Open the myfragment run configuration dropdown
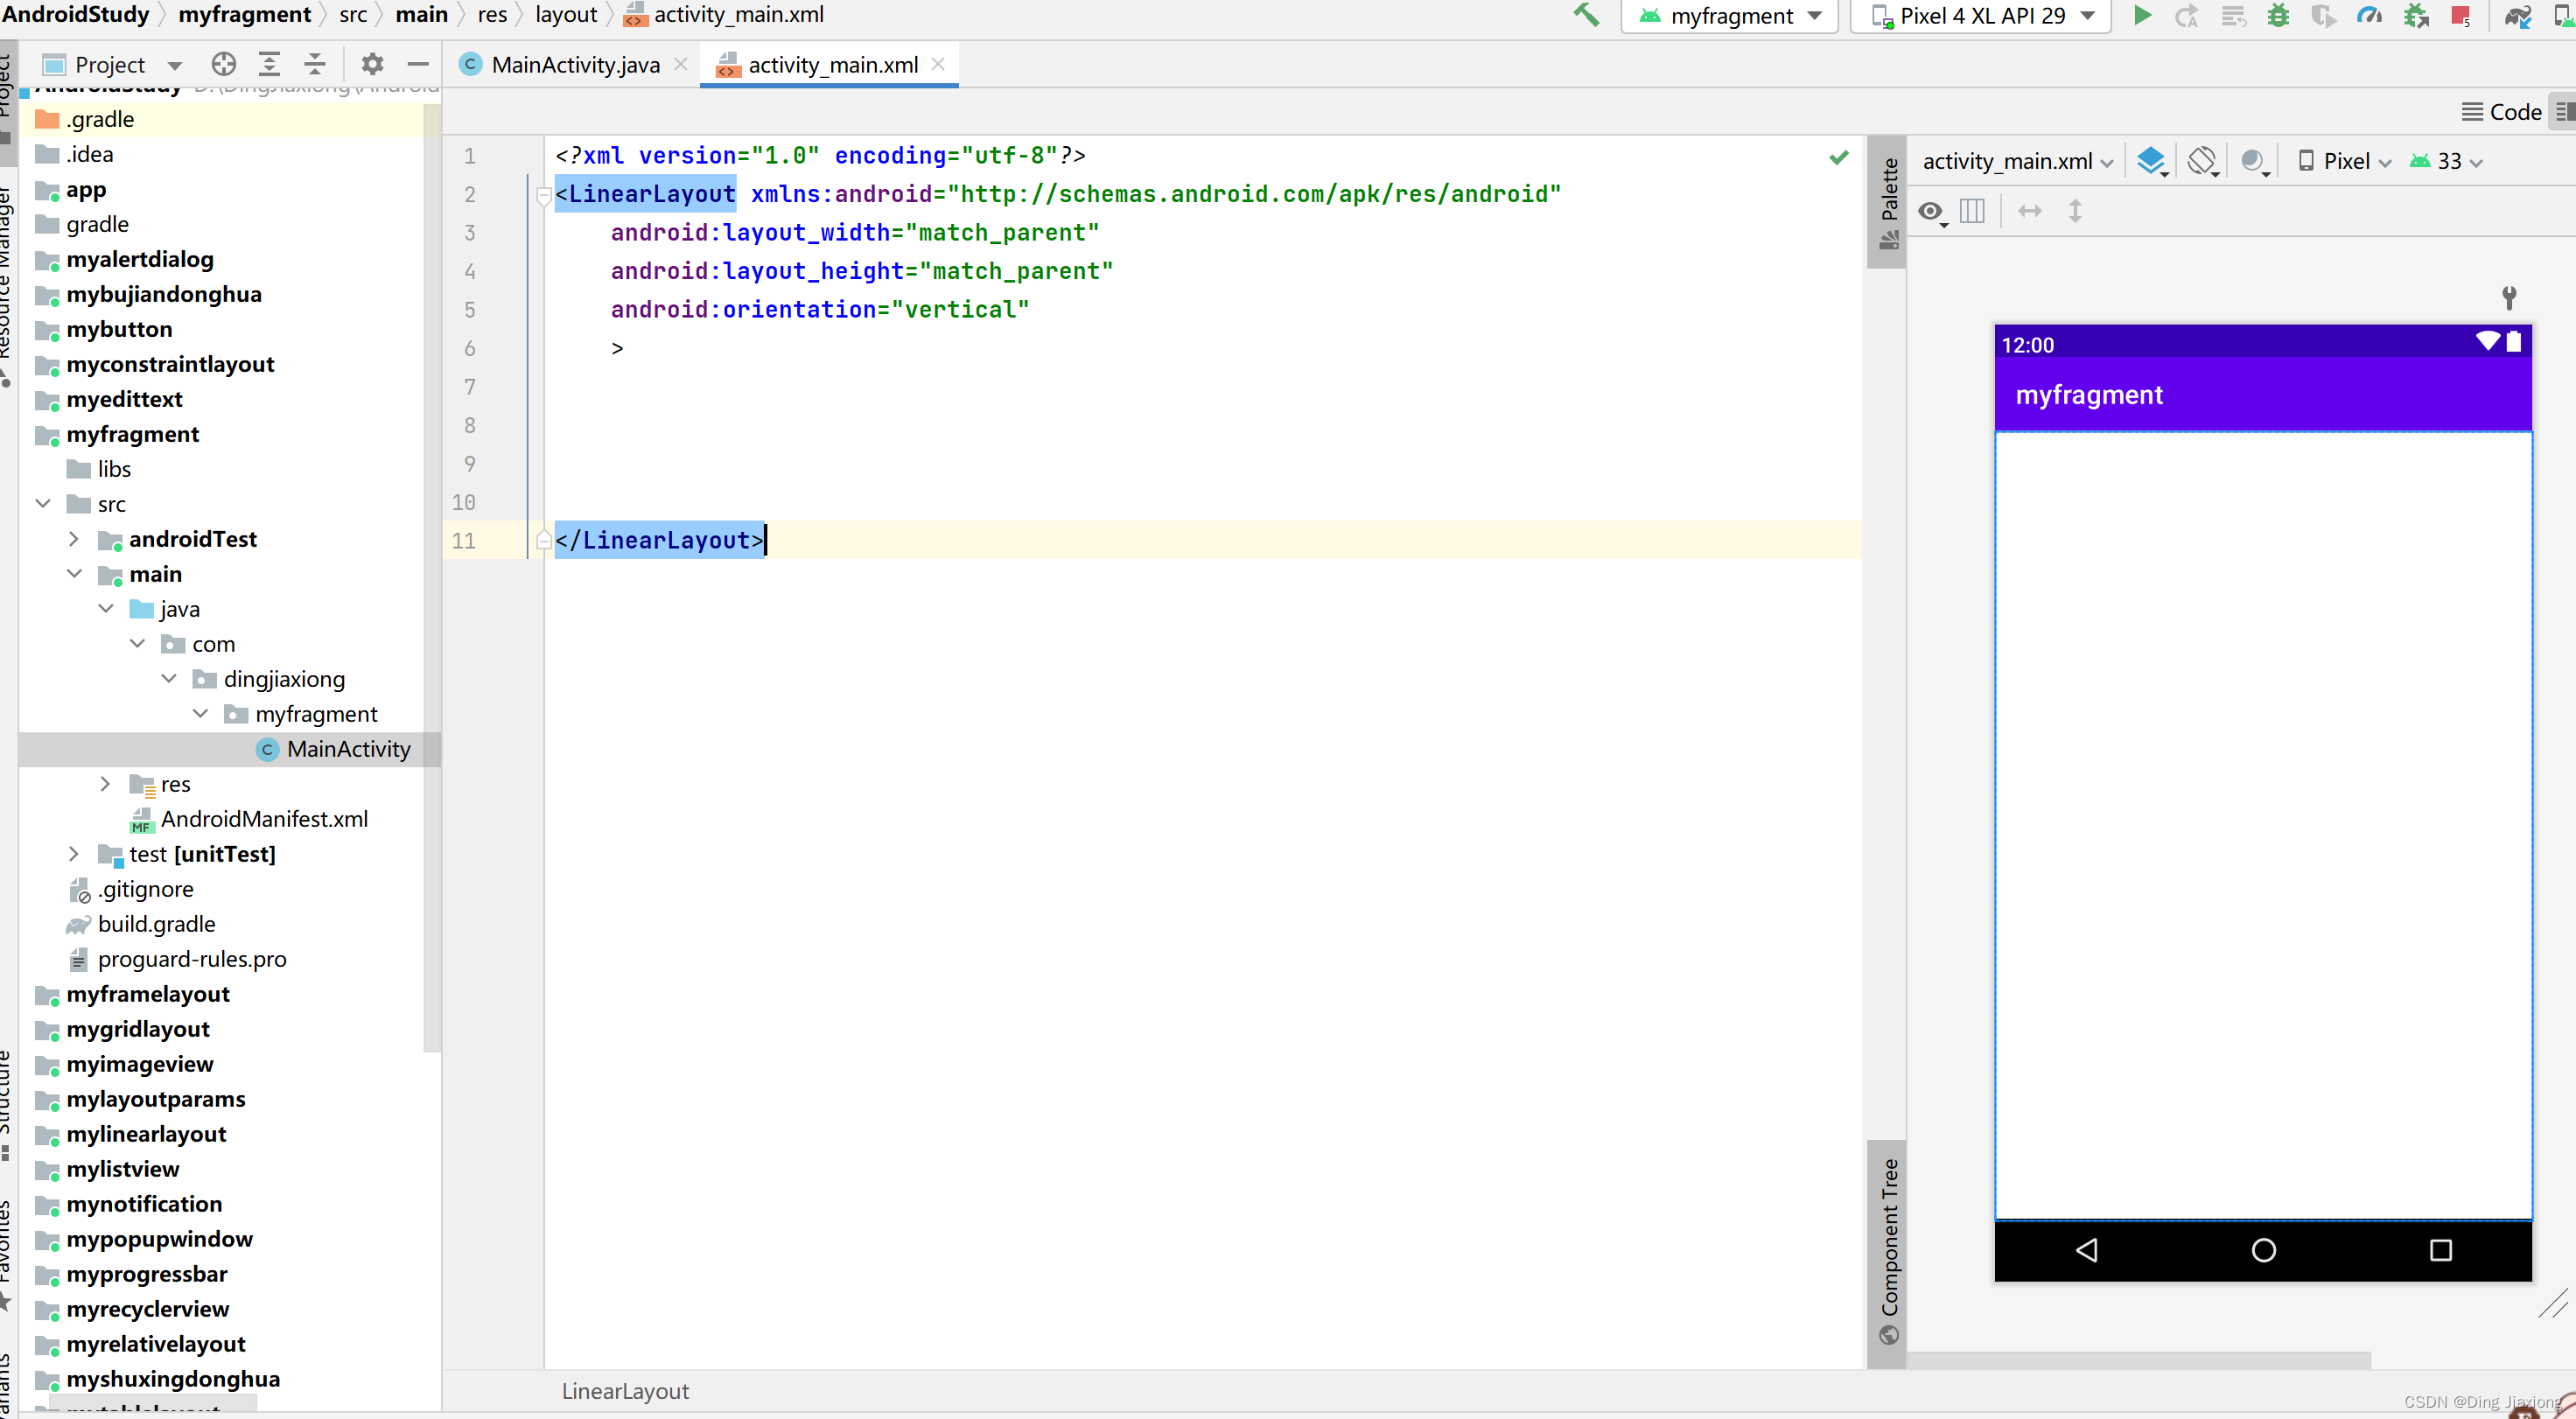 [1730, 16]
